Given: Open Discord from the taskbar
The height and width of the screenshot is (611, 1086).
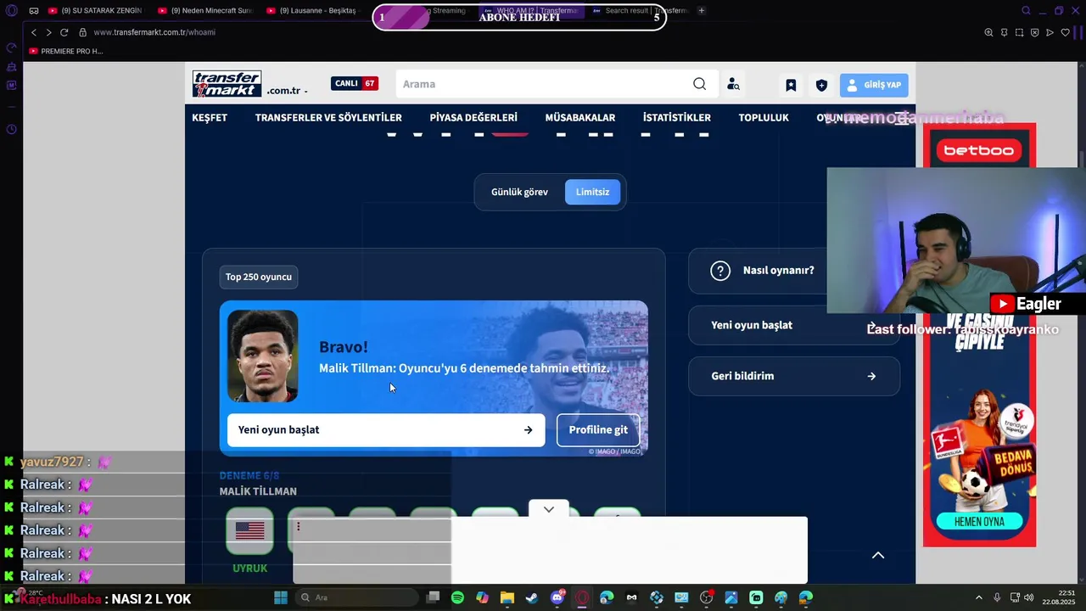Looking at the screenshot, I should (x=557, y=597).
